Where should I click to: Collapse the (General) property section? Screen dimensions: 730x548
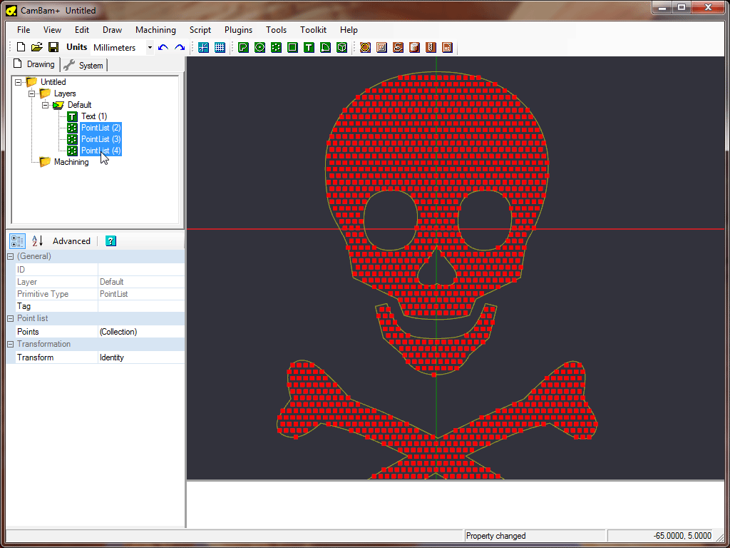[x=11, y=256]
